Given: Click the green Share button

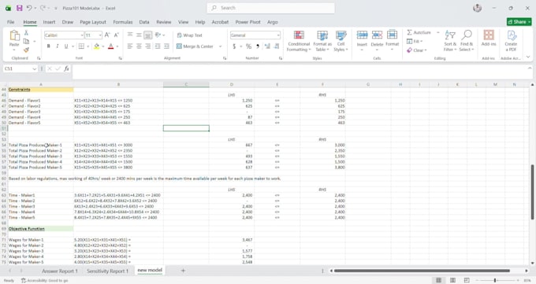Looking at the screenshot, I should coord(519,22).
